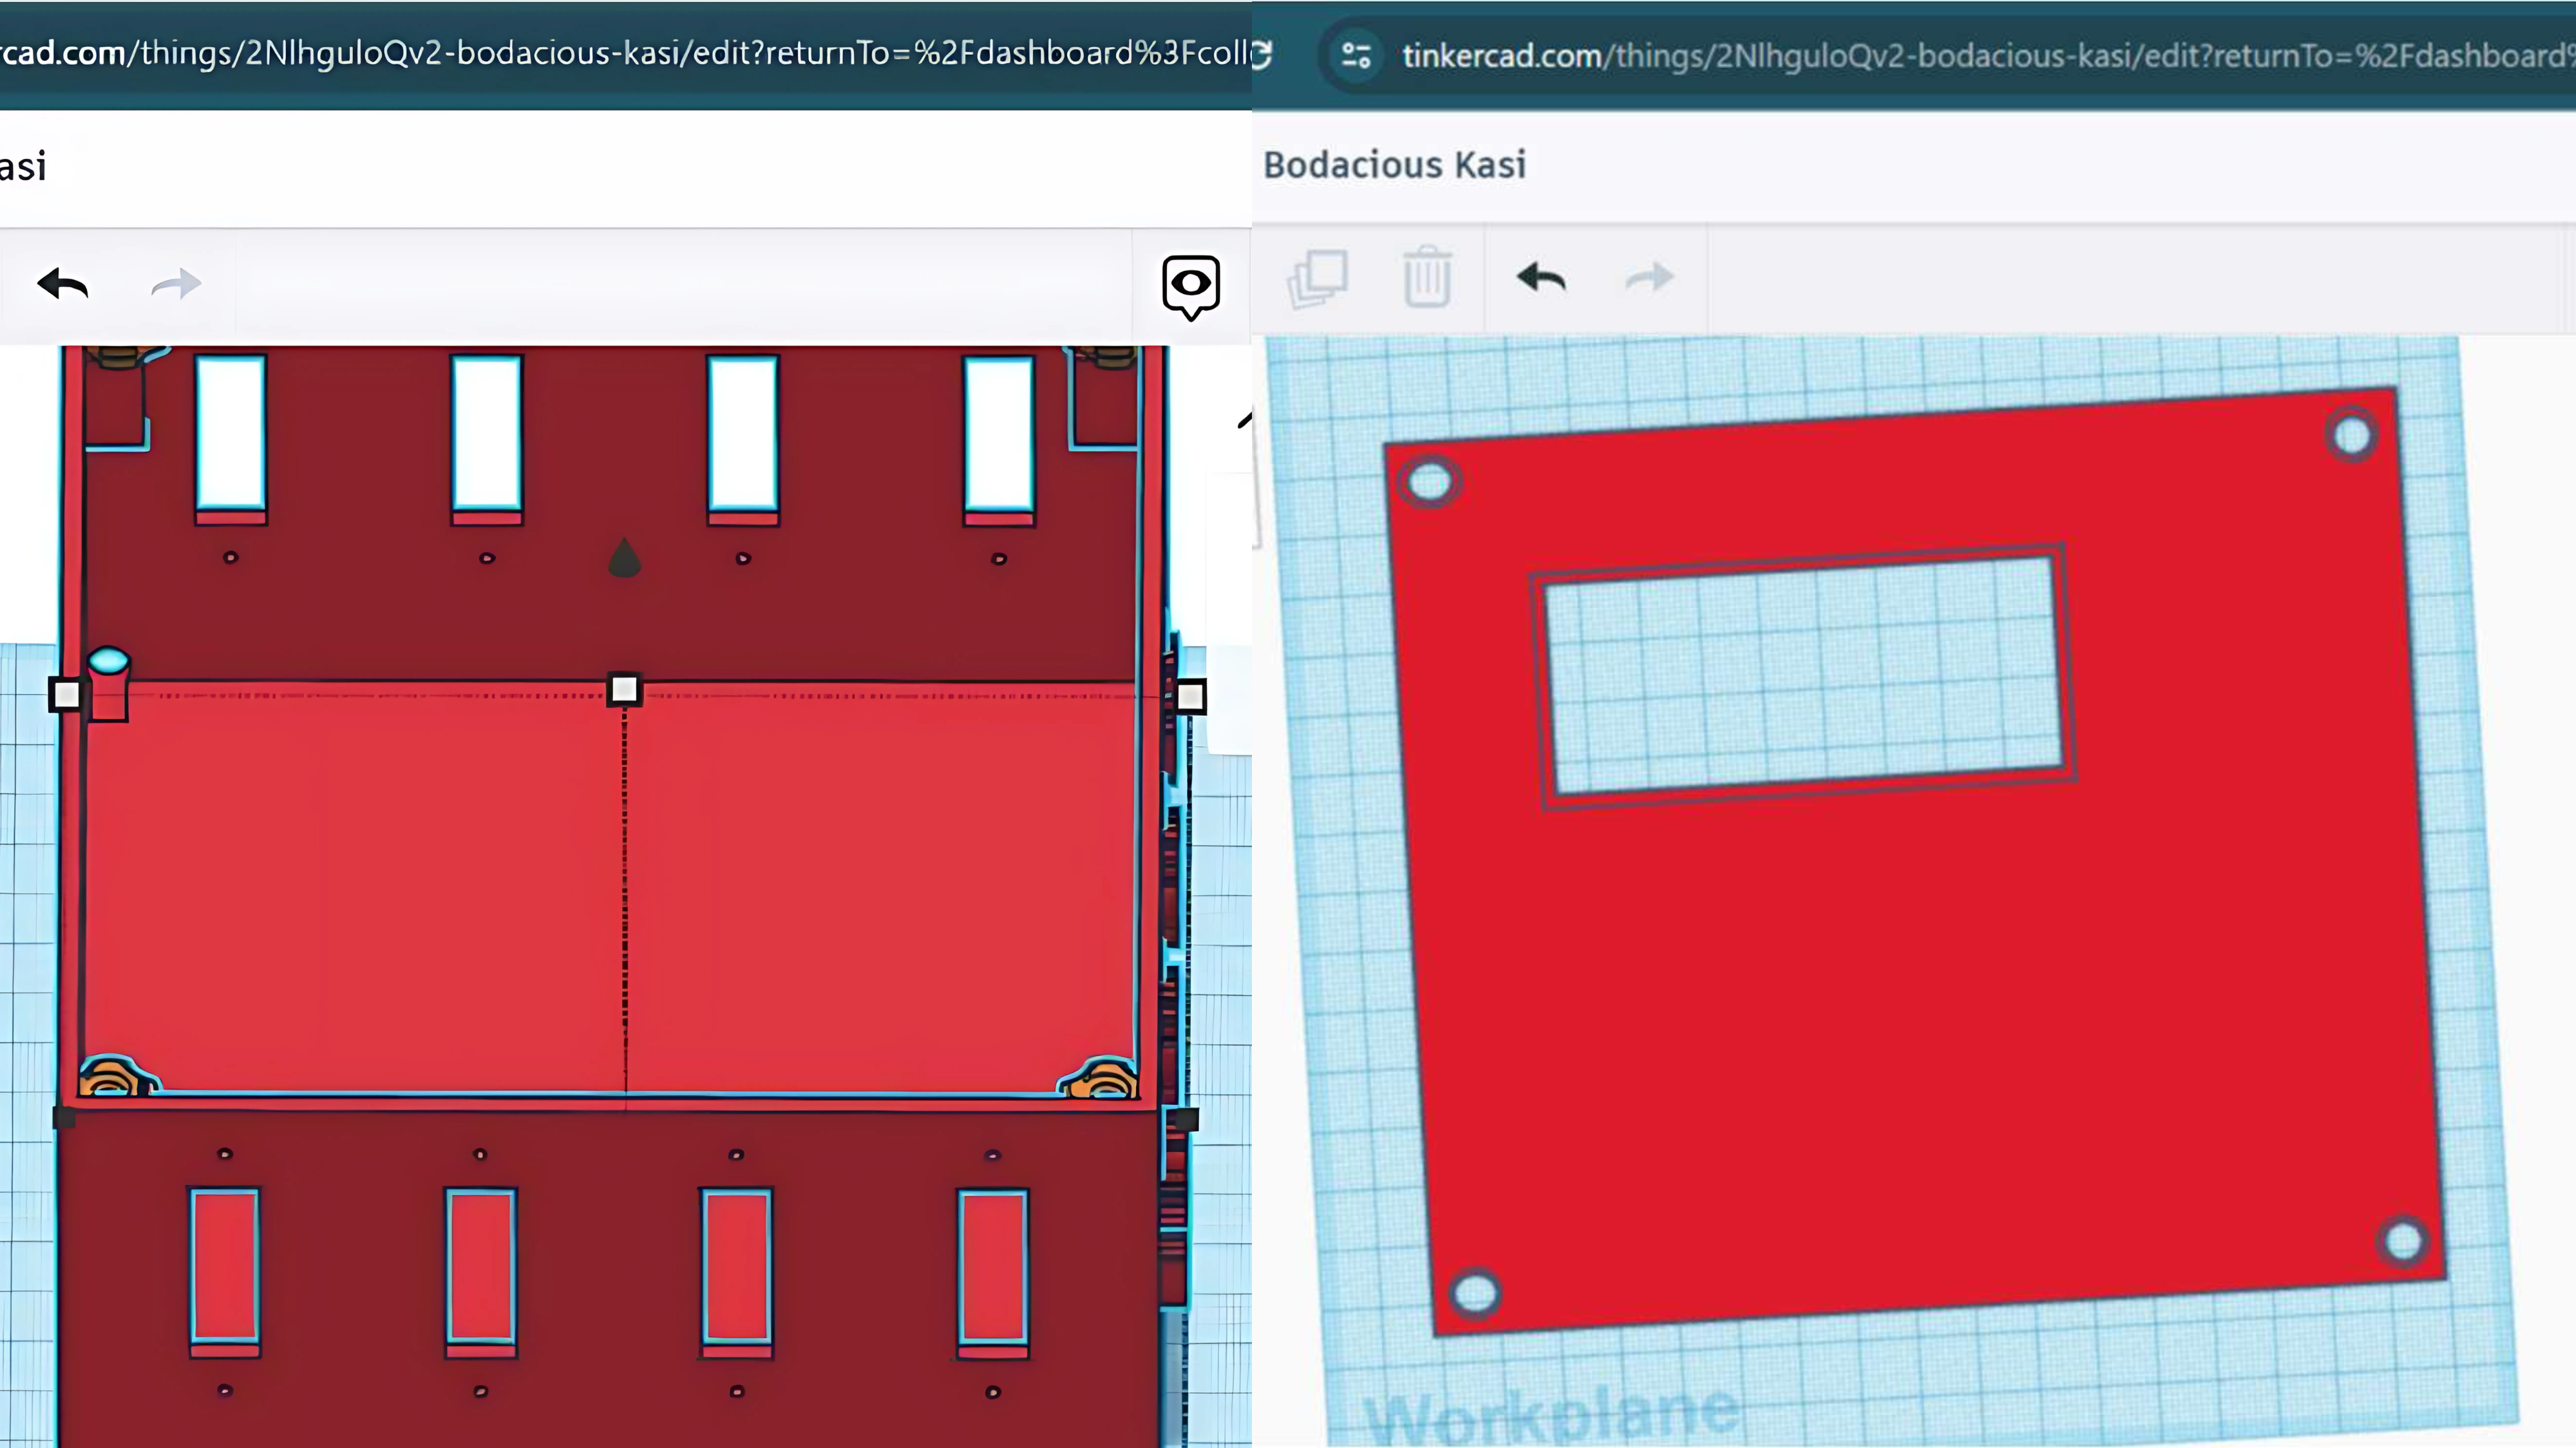Screen dimensions: 2576x1448
Task: Click the browser reload icon
Action: (x=1262, y=54)
